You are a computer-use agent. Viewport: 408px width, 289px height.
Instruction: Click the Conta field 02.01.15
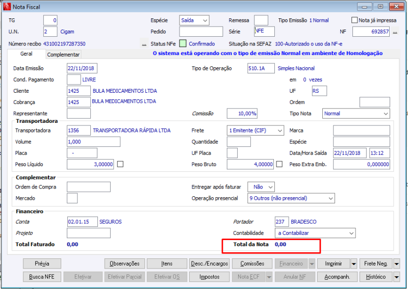click(82, 222)
